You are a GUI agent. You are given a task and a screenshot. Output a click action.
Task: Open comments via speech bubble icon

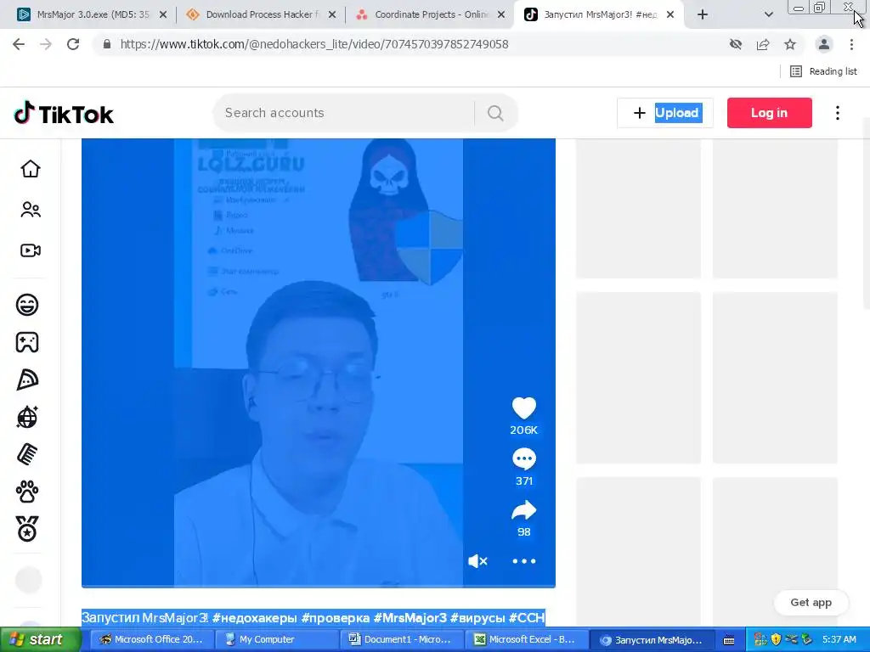click(523, 459)
